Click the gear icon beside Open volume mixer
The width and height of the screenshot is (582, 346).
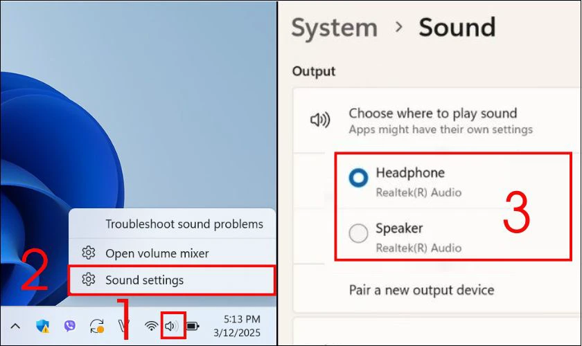(89, 253)
